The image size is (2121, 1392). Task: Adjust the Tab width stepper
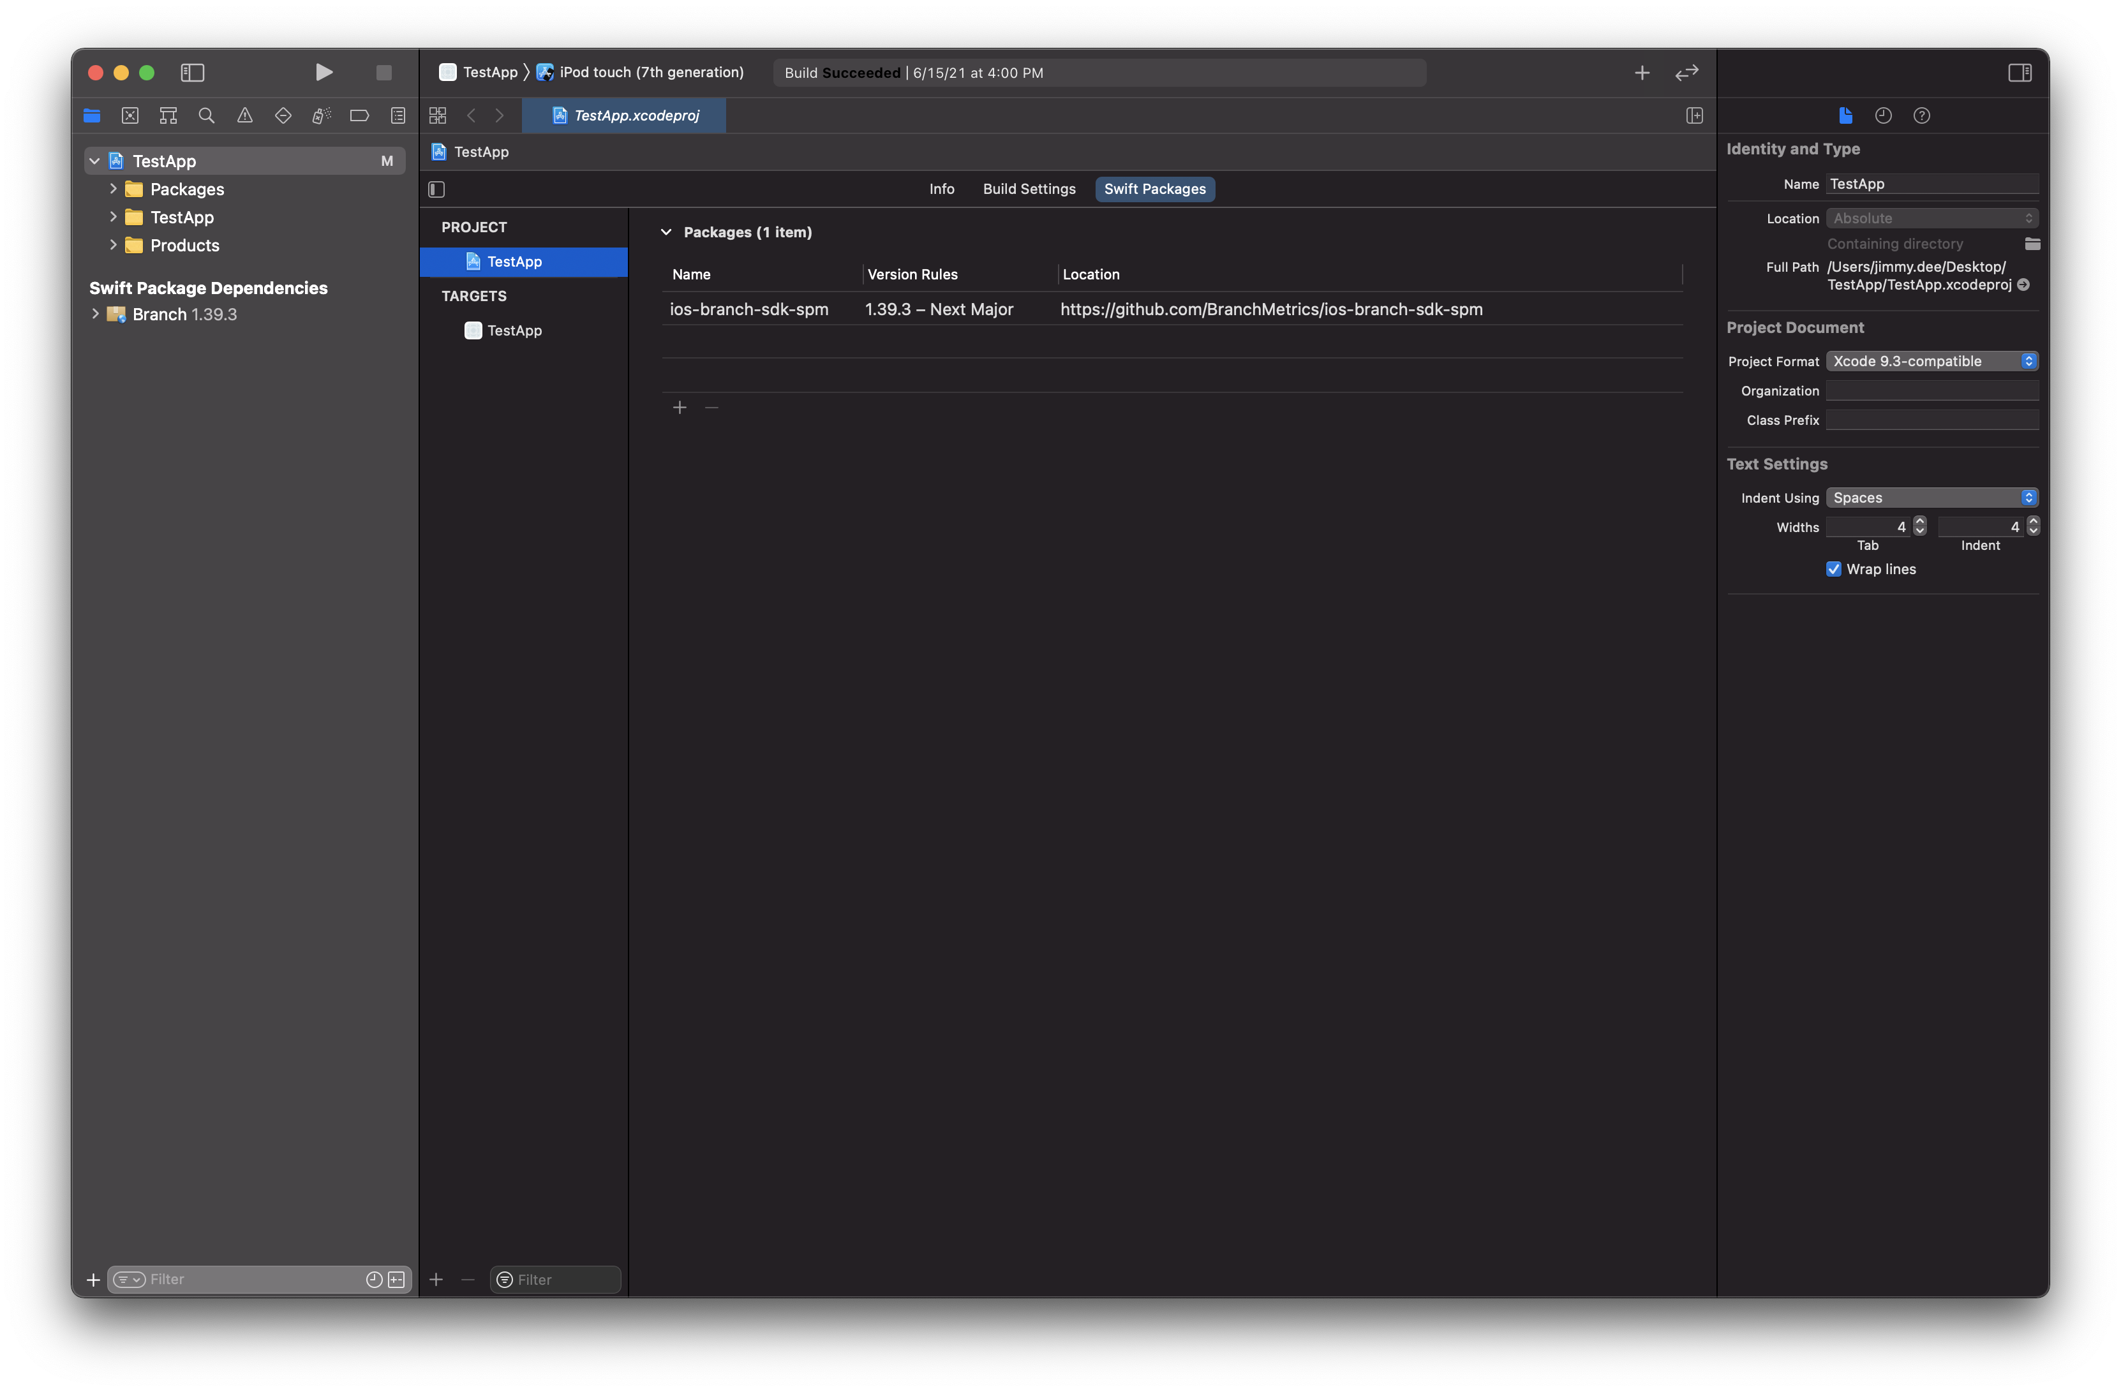[1919, 526]
